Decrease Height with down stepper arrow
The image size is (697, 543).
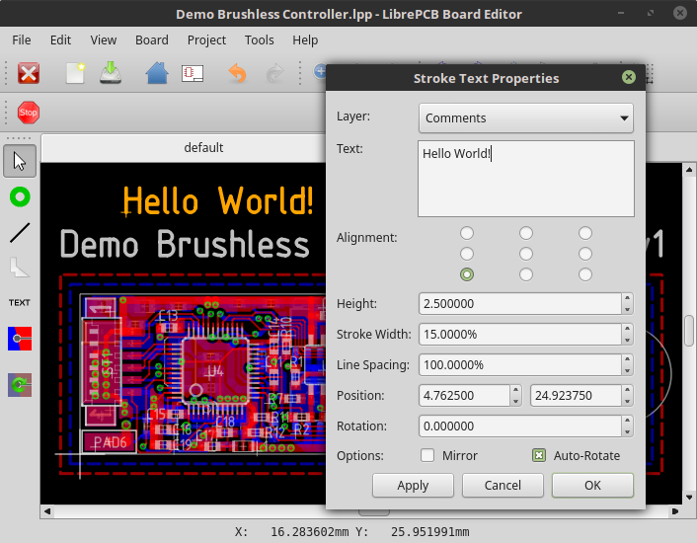point(627,309)
